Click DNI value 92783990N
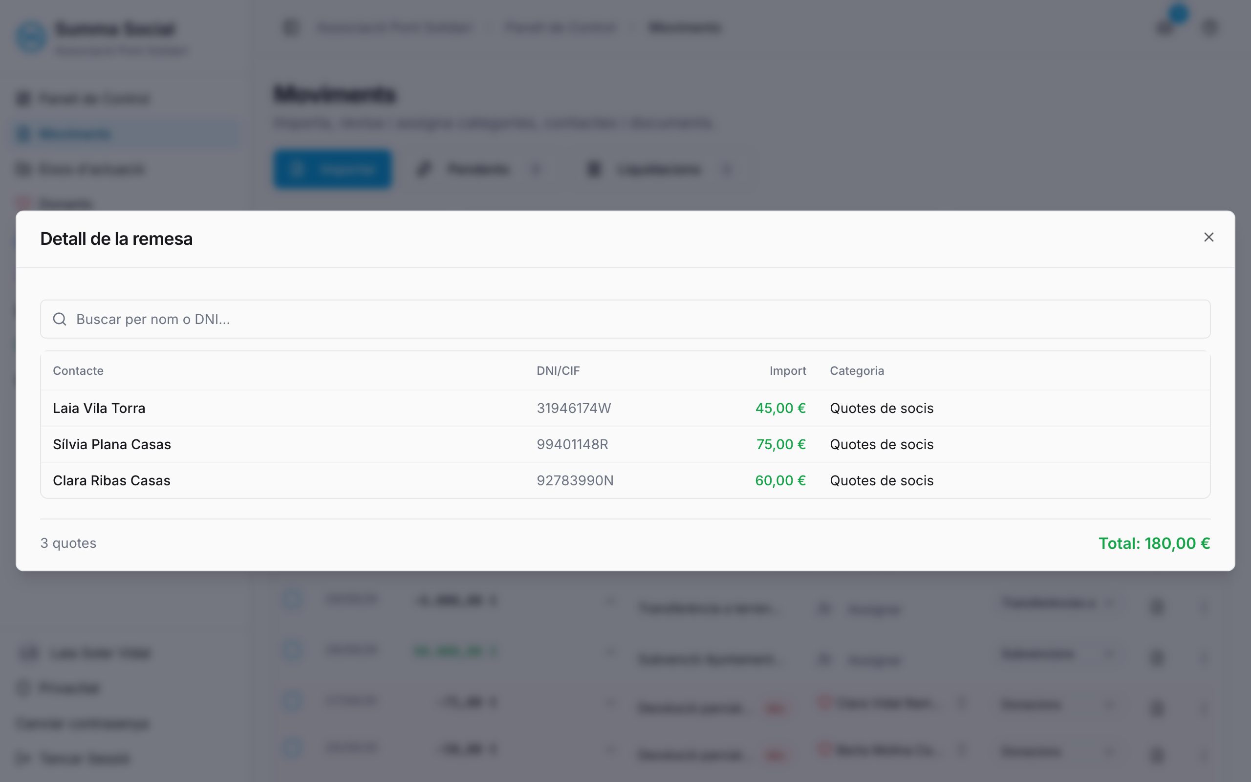1251x782 pixels. [575, 480]
